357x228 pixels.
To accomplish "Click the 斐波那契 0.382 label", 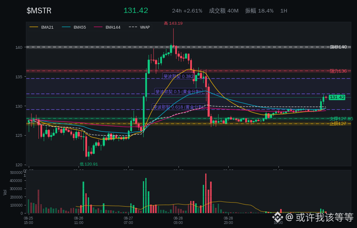I will click(x=178, y=76).
